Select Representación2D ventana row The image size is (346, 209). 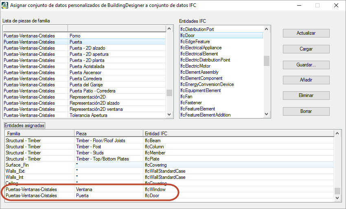pyautogui.click(x=84, y=109)
